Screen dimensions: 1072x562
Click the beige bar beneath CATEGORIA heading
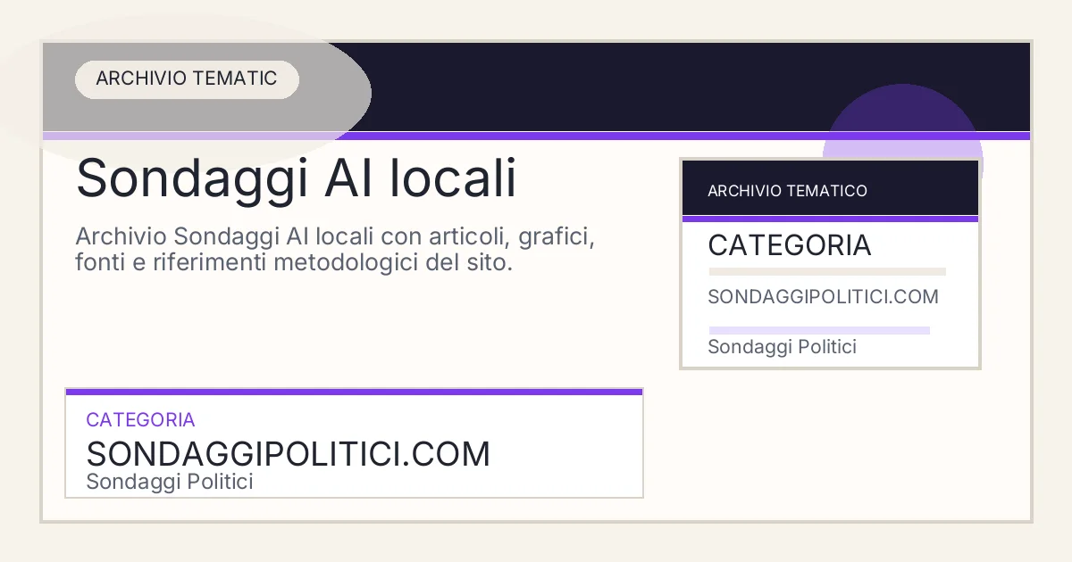(826, 271)
